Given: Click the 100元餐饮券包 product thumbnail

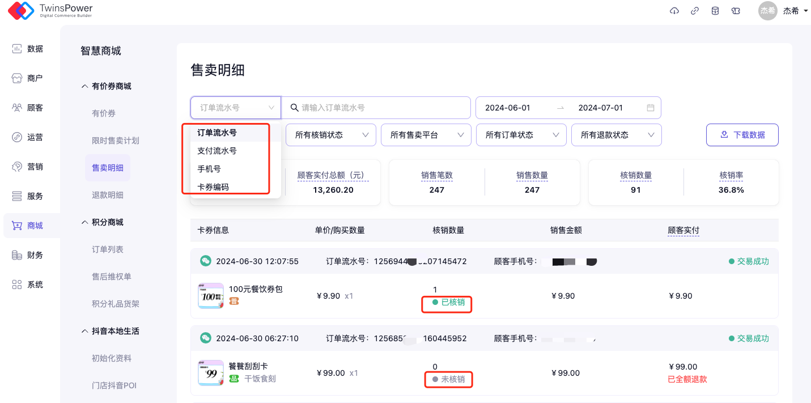Looking at the screenshot, I should (210, 296).
